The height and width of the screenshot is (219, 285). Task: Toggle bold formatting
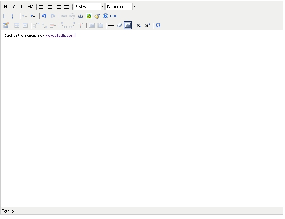[6, 7]
